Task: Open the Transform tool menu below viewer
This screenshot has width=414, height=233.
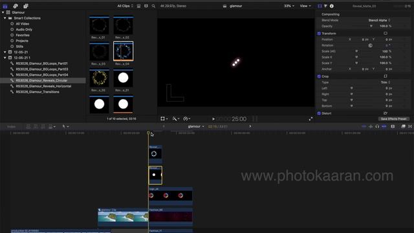Action: click(164, 119)
